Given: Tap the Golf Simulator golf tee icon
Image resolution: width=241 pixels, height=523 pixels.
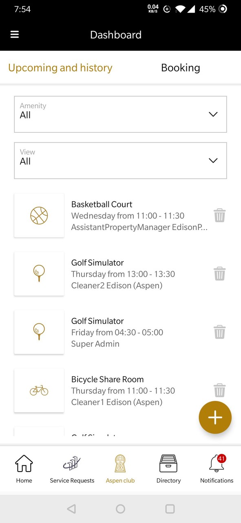Looking at the screenshot, I should (x=39, y=273).
